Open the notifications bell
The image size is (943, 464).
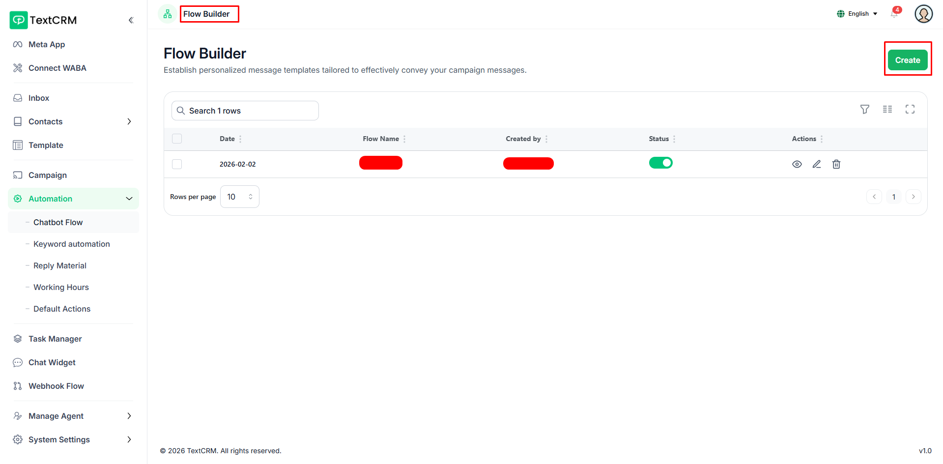point(894,14)
